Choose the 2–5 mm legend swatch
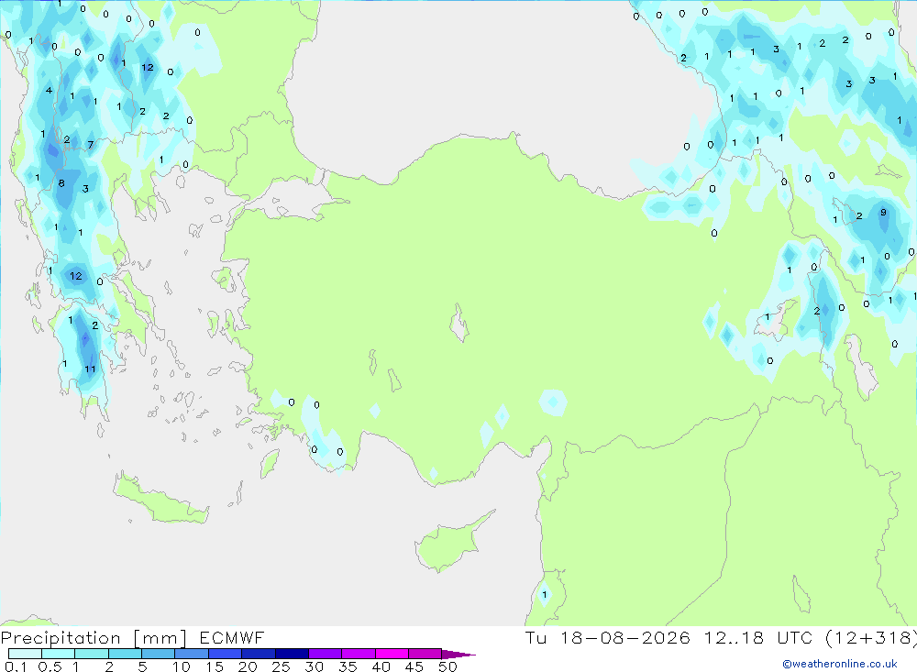Screen dimensions: 917x672 pyautogui.click(x=125, y=654)
